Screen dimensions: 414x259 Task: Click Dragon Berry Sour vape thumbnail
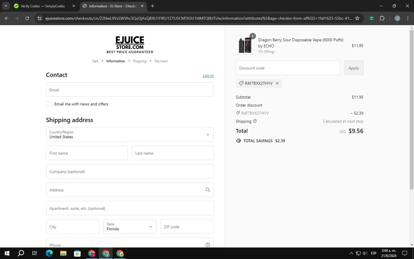(245, 45)
